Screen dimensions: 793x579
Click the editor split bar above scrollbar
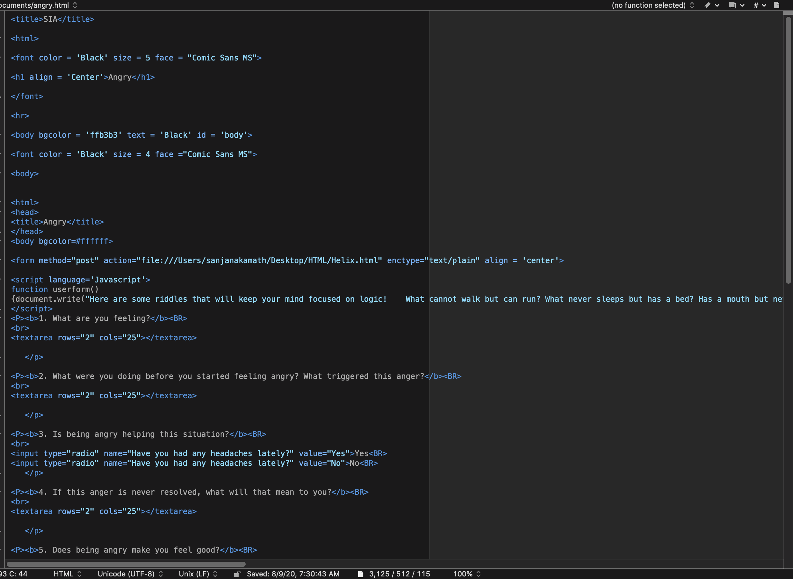[x=788, y=13]
